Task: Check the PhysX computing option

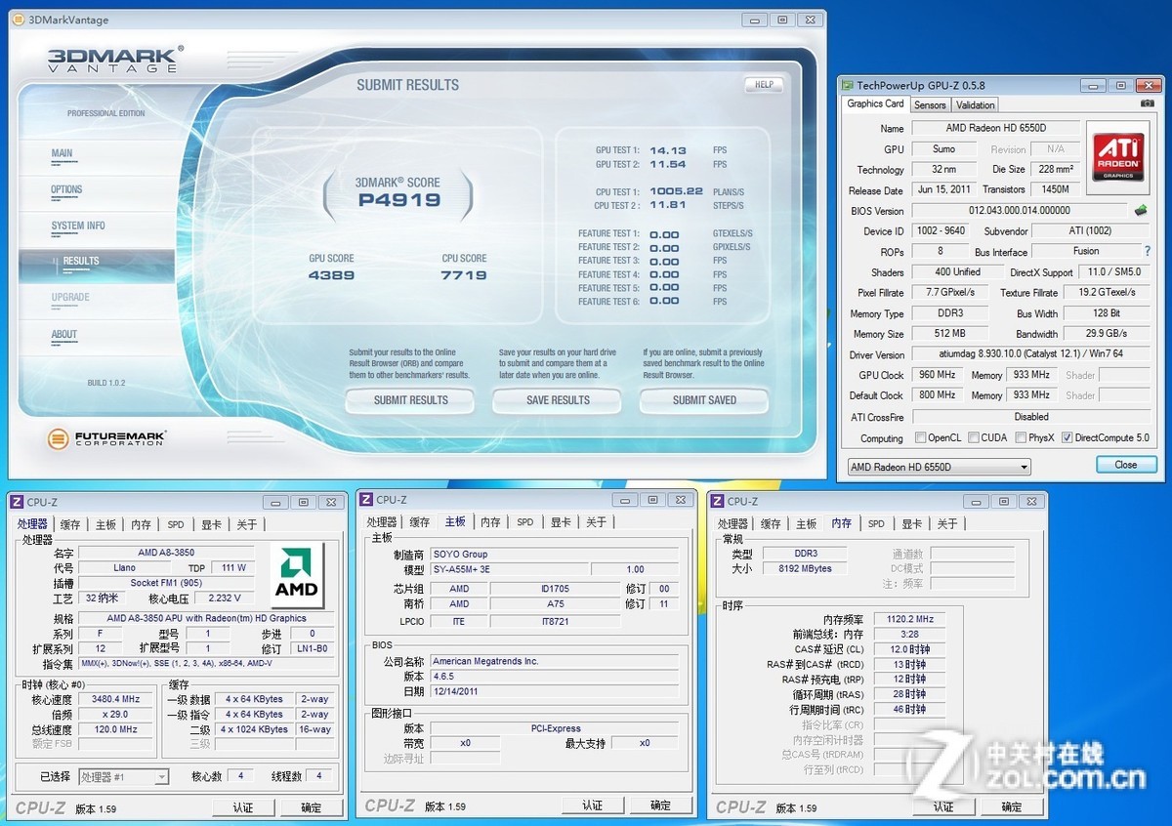Action: [x=1020, y=438]
